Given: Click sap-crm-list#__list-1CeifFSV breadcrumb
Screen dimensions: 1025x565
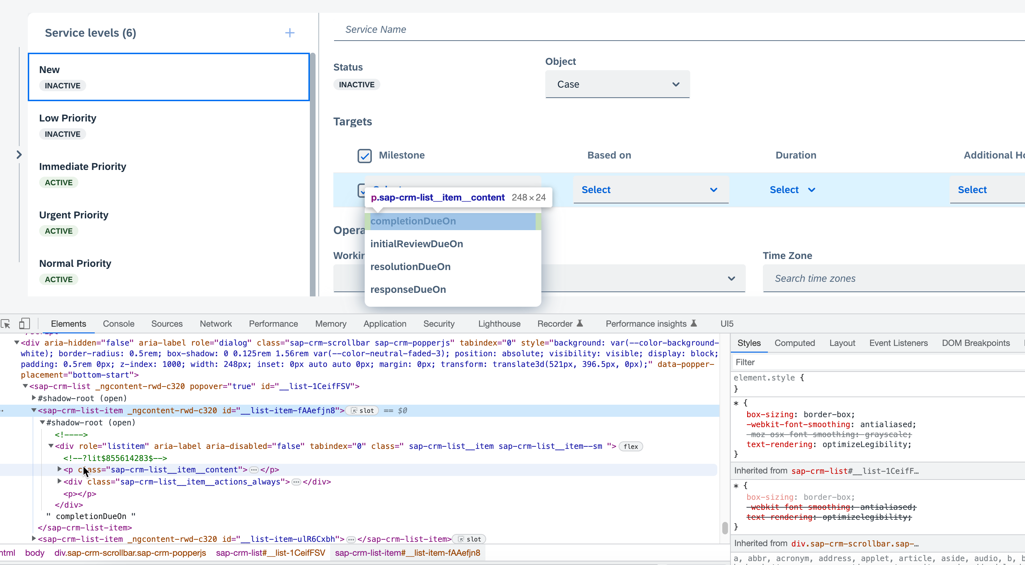Looking at the screenshot, I should point(271,553).
